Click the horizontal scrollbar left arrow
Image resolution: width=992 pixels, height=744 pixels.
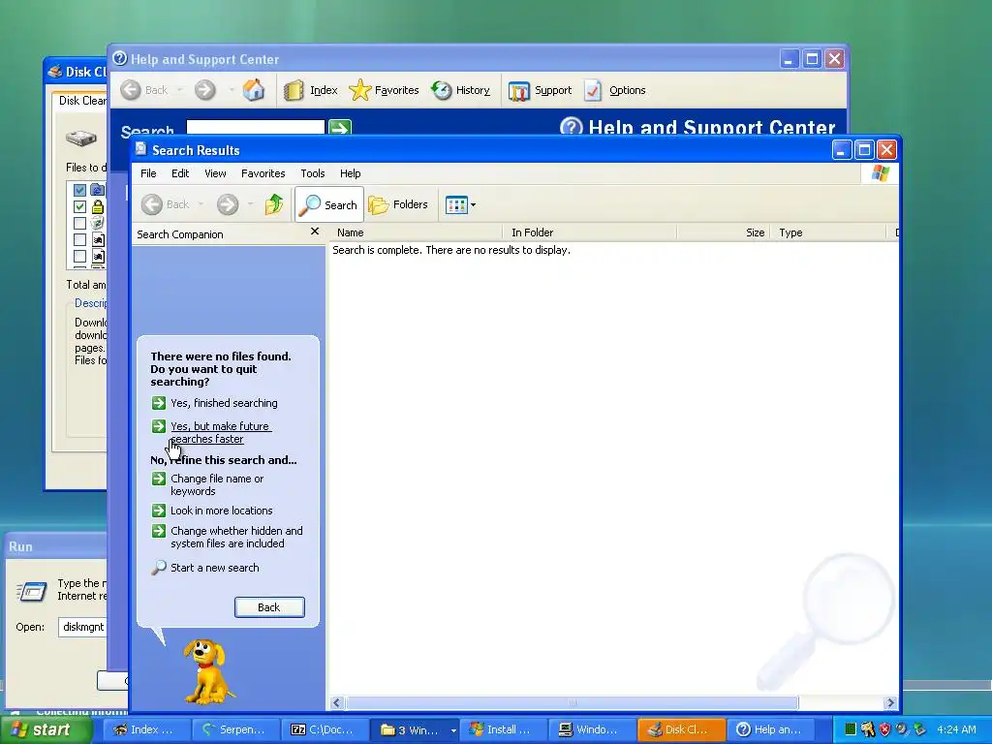336,703
